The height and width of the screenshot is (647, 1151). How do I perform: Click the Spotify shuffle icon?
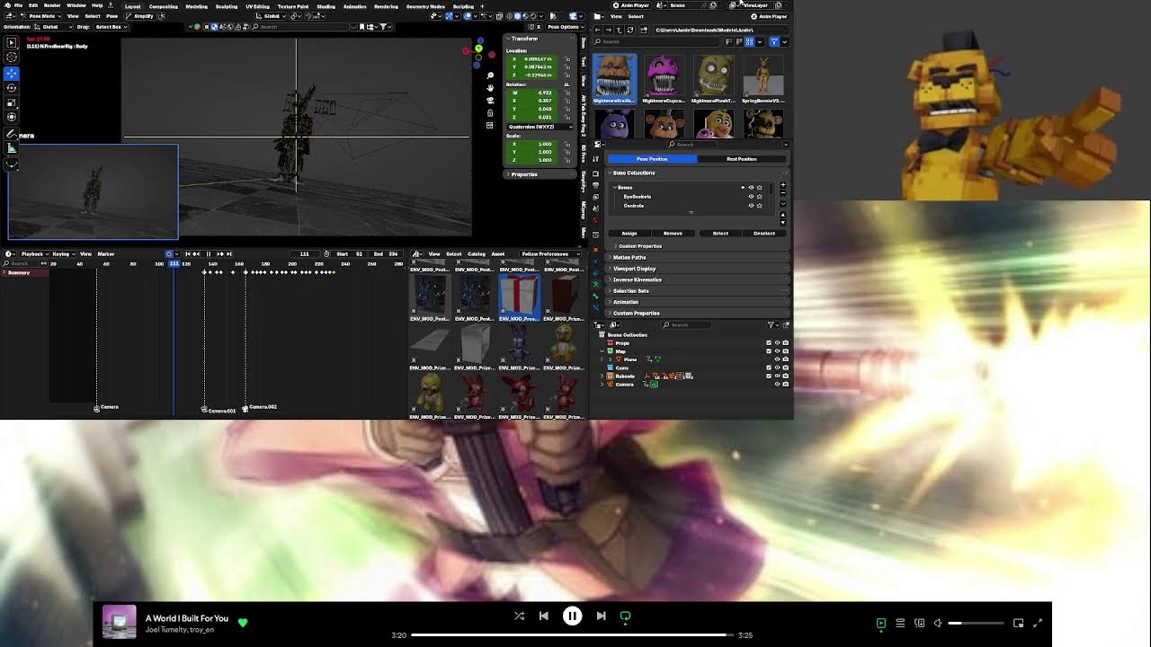coord(519,616)
